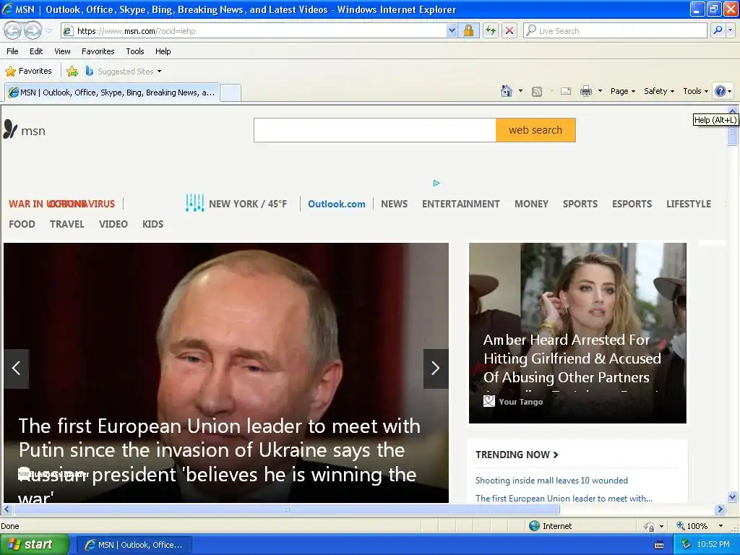740x555 pixels.
Task: Open the Amber Heard article thumbnail
Action: 577,332
